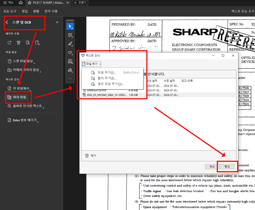
Task: Choose 열린 파일 추가(O)... menu entry
Action: (x=112, y=84)
